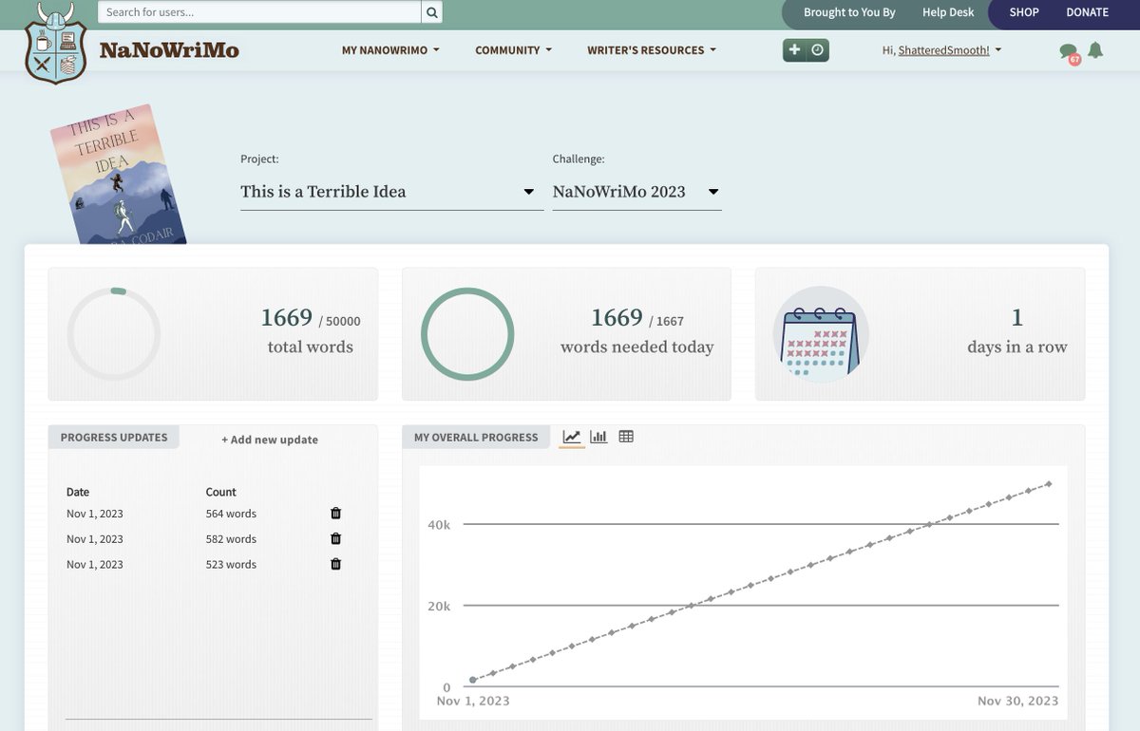
Task: Focus the Search for users field
Action: [259, 12]
